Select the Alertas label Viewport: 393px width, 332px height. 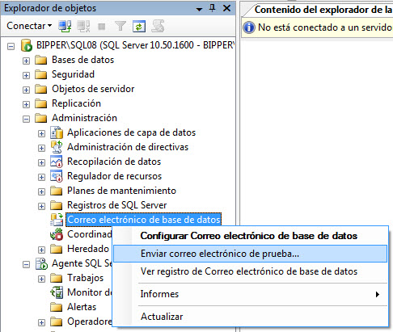82,307
